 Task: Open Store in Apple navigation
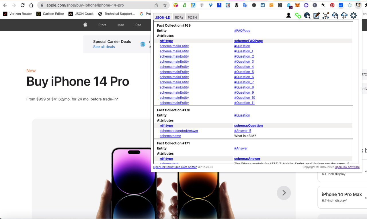[102, 25]
